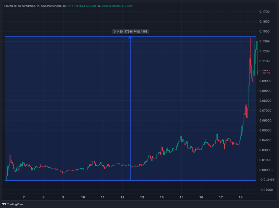This screenshot has width=279, height=208.
Task: Select date 15 on the time axis
Action: (x=181, y=197)
